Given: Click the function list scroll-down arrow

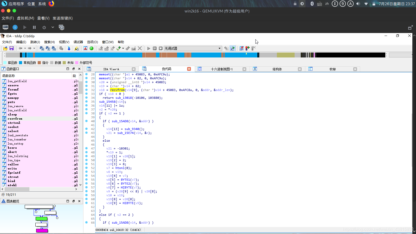Looking at the screenshot, I should click(x=81, y=185).
